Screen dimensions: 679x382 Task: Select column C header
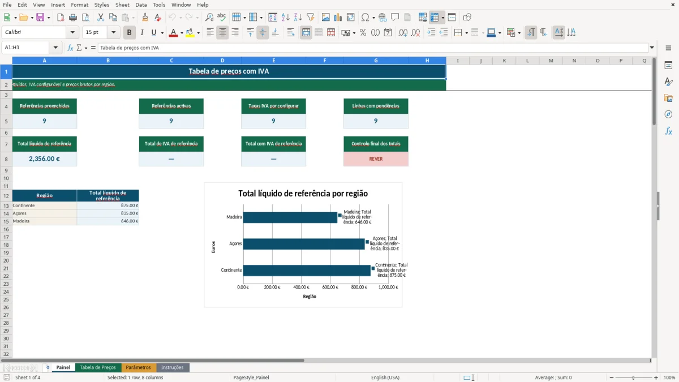(x=171, y=61)
